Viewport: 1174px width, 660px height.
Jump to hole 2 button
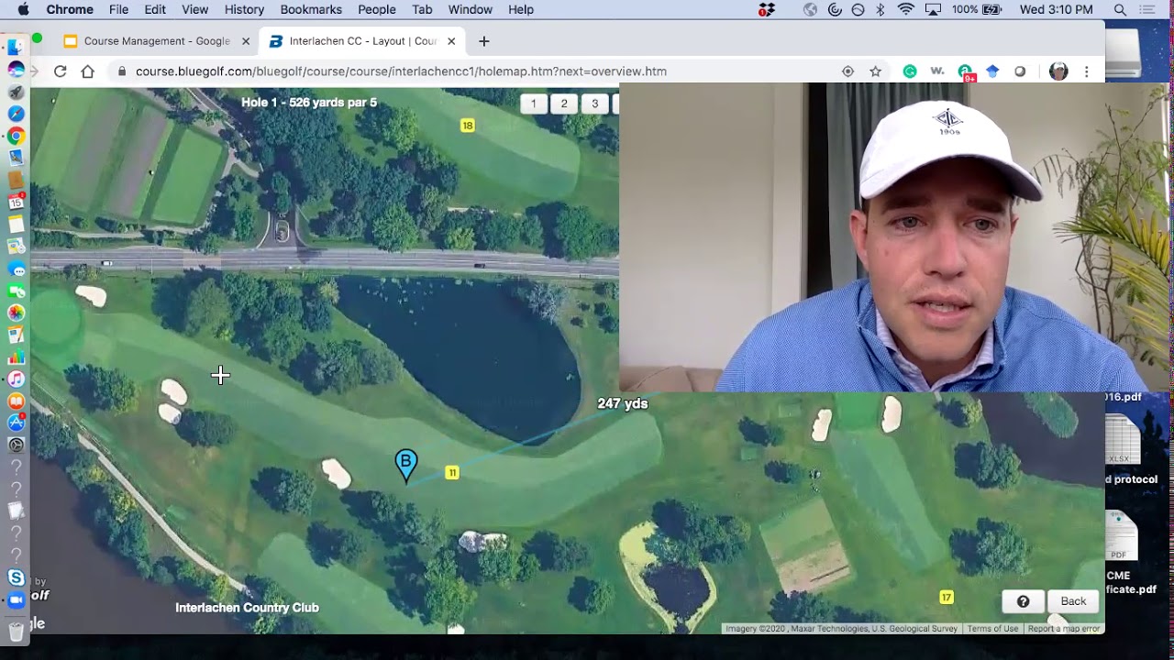(x=564, y=104)
